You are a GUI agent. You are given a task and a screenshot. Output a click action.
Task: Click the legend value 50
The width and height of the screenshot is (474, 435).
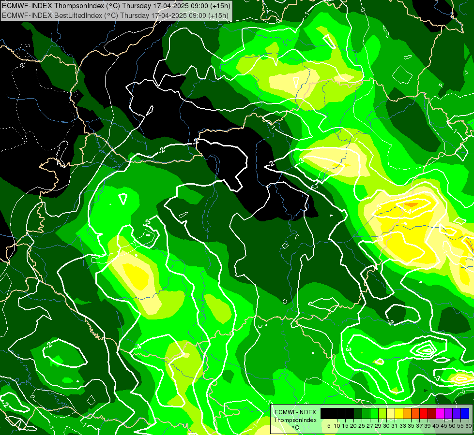(453, 426)
